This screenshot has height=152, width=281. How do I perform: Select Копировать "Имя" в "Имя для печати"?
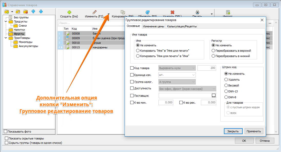[138, 51]
